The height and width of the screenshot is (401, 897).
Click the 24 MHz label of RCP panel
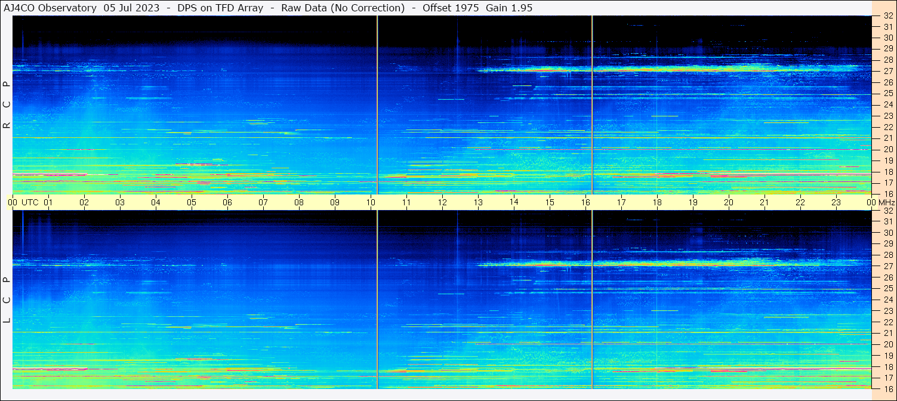(887, 104)
